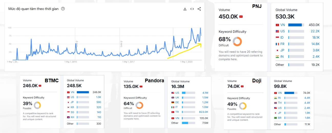This screenshot has height=133, width=332.
Task: Click the Japan flag in PNJ global volume list
Action: [277, 50]
